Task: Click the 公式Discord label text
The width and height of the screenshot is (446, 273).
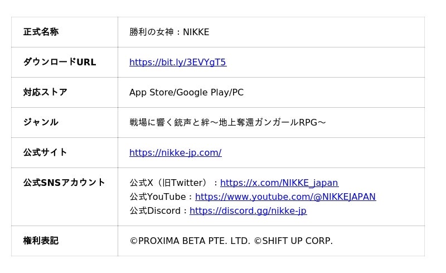Action: (155, 210)
